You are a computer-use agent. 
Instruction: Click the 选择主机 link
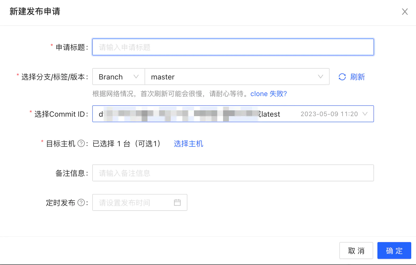pos(188,144)
